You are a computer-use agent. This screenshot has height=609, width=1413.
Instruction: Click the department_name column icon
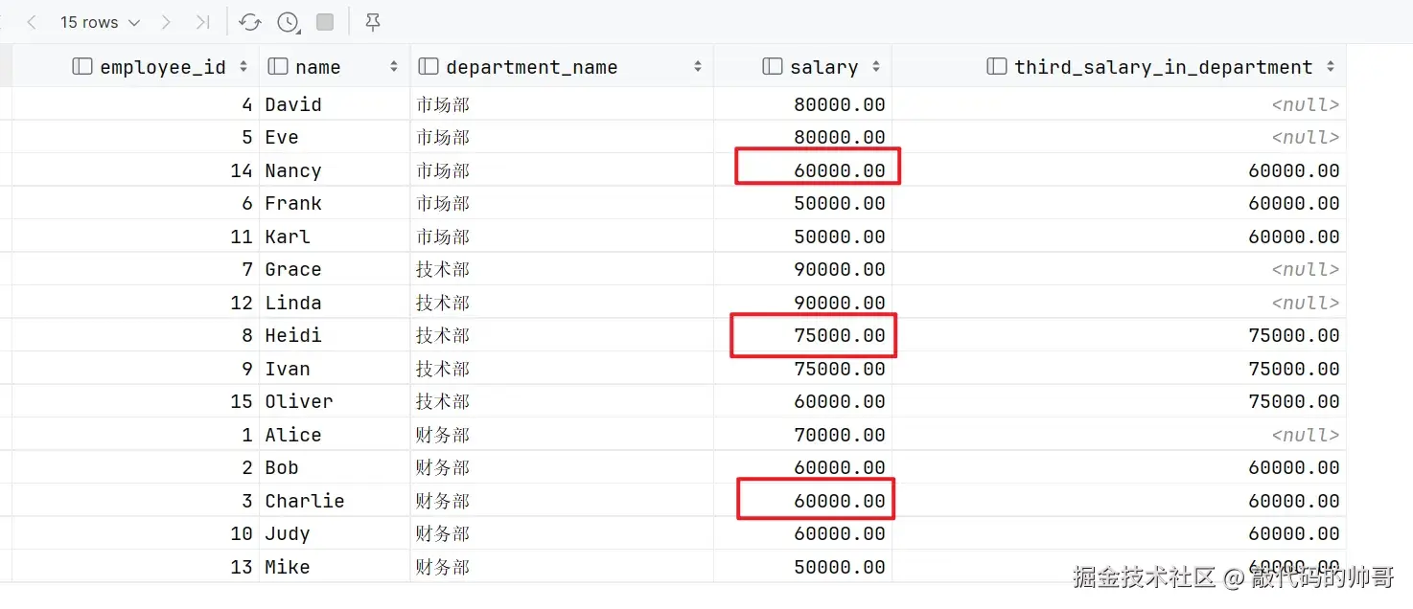(x=429, y=67)
